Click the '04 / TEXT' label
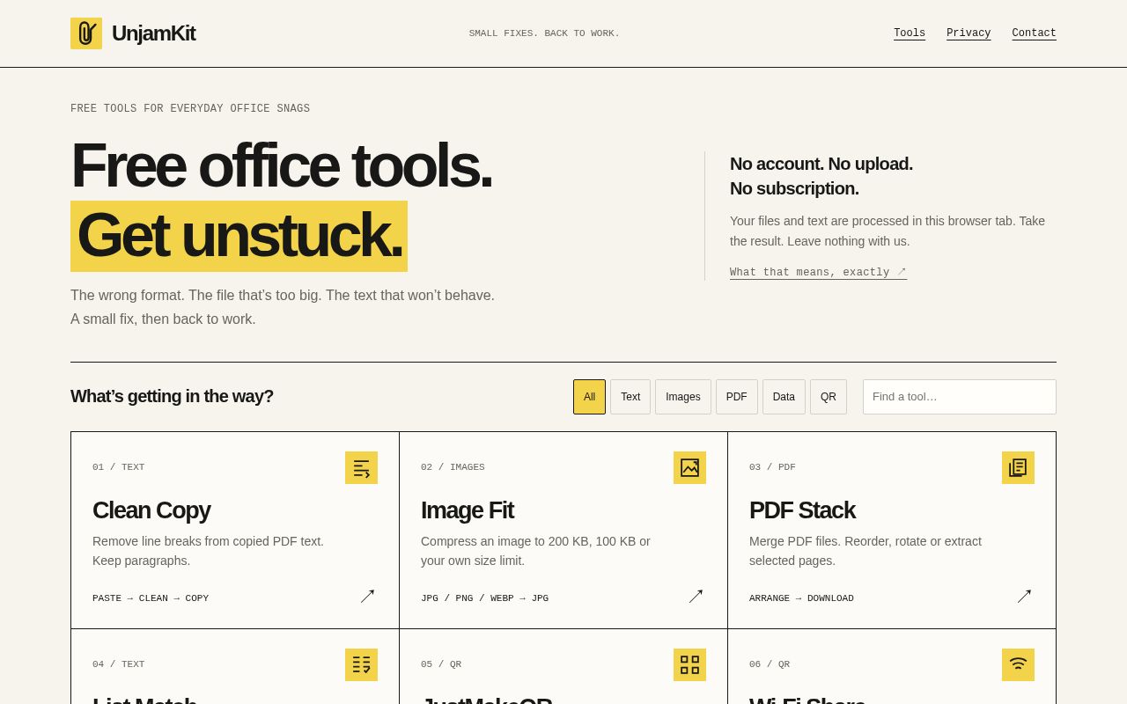 [119, 664]
